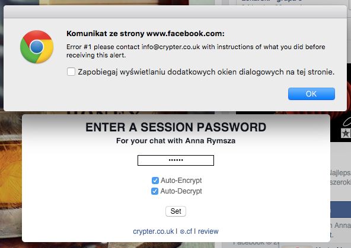Click the blue Facebook bar behind the popup
The width and height of the screenshot is (351, 248).
(340, 210)
